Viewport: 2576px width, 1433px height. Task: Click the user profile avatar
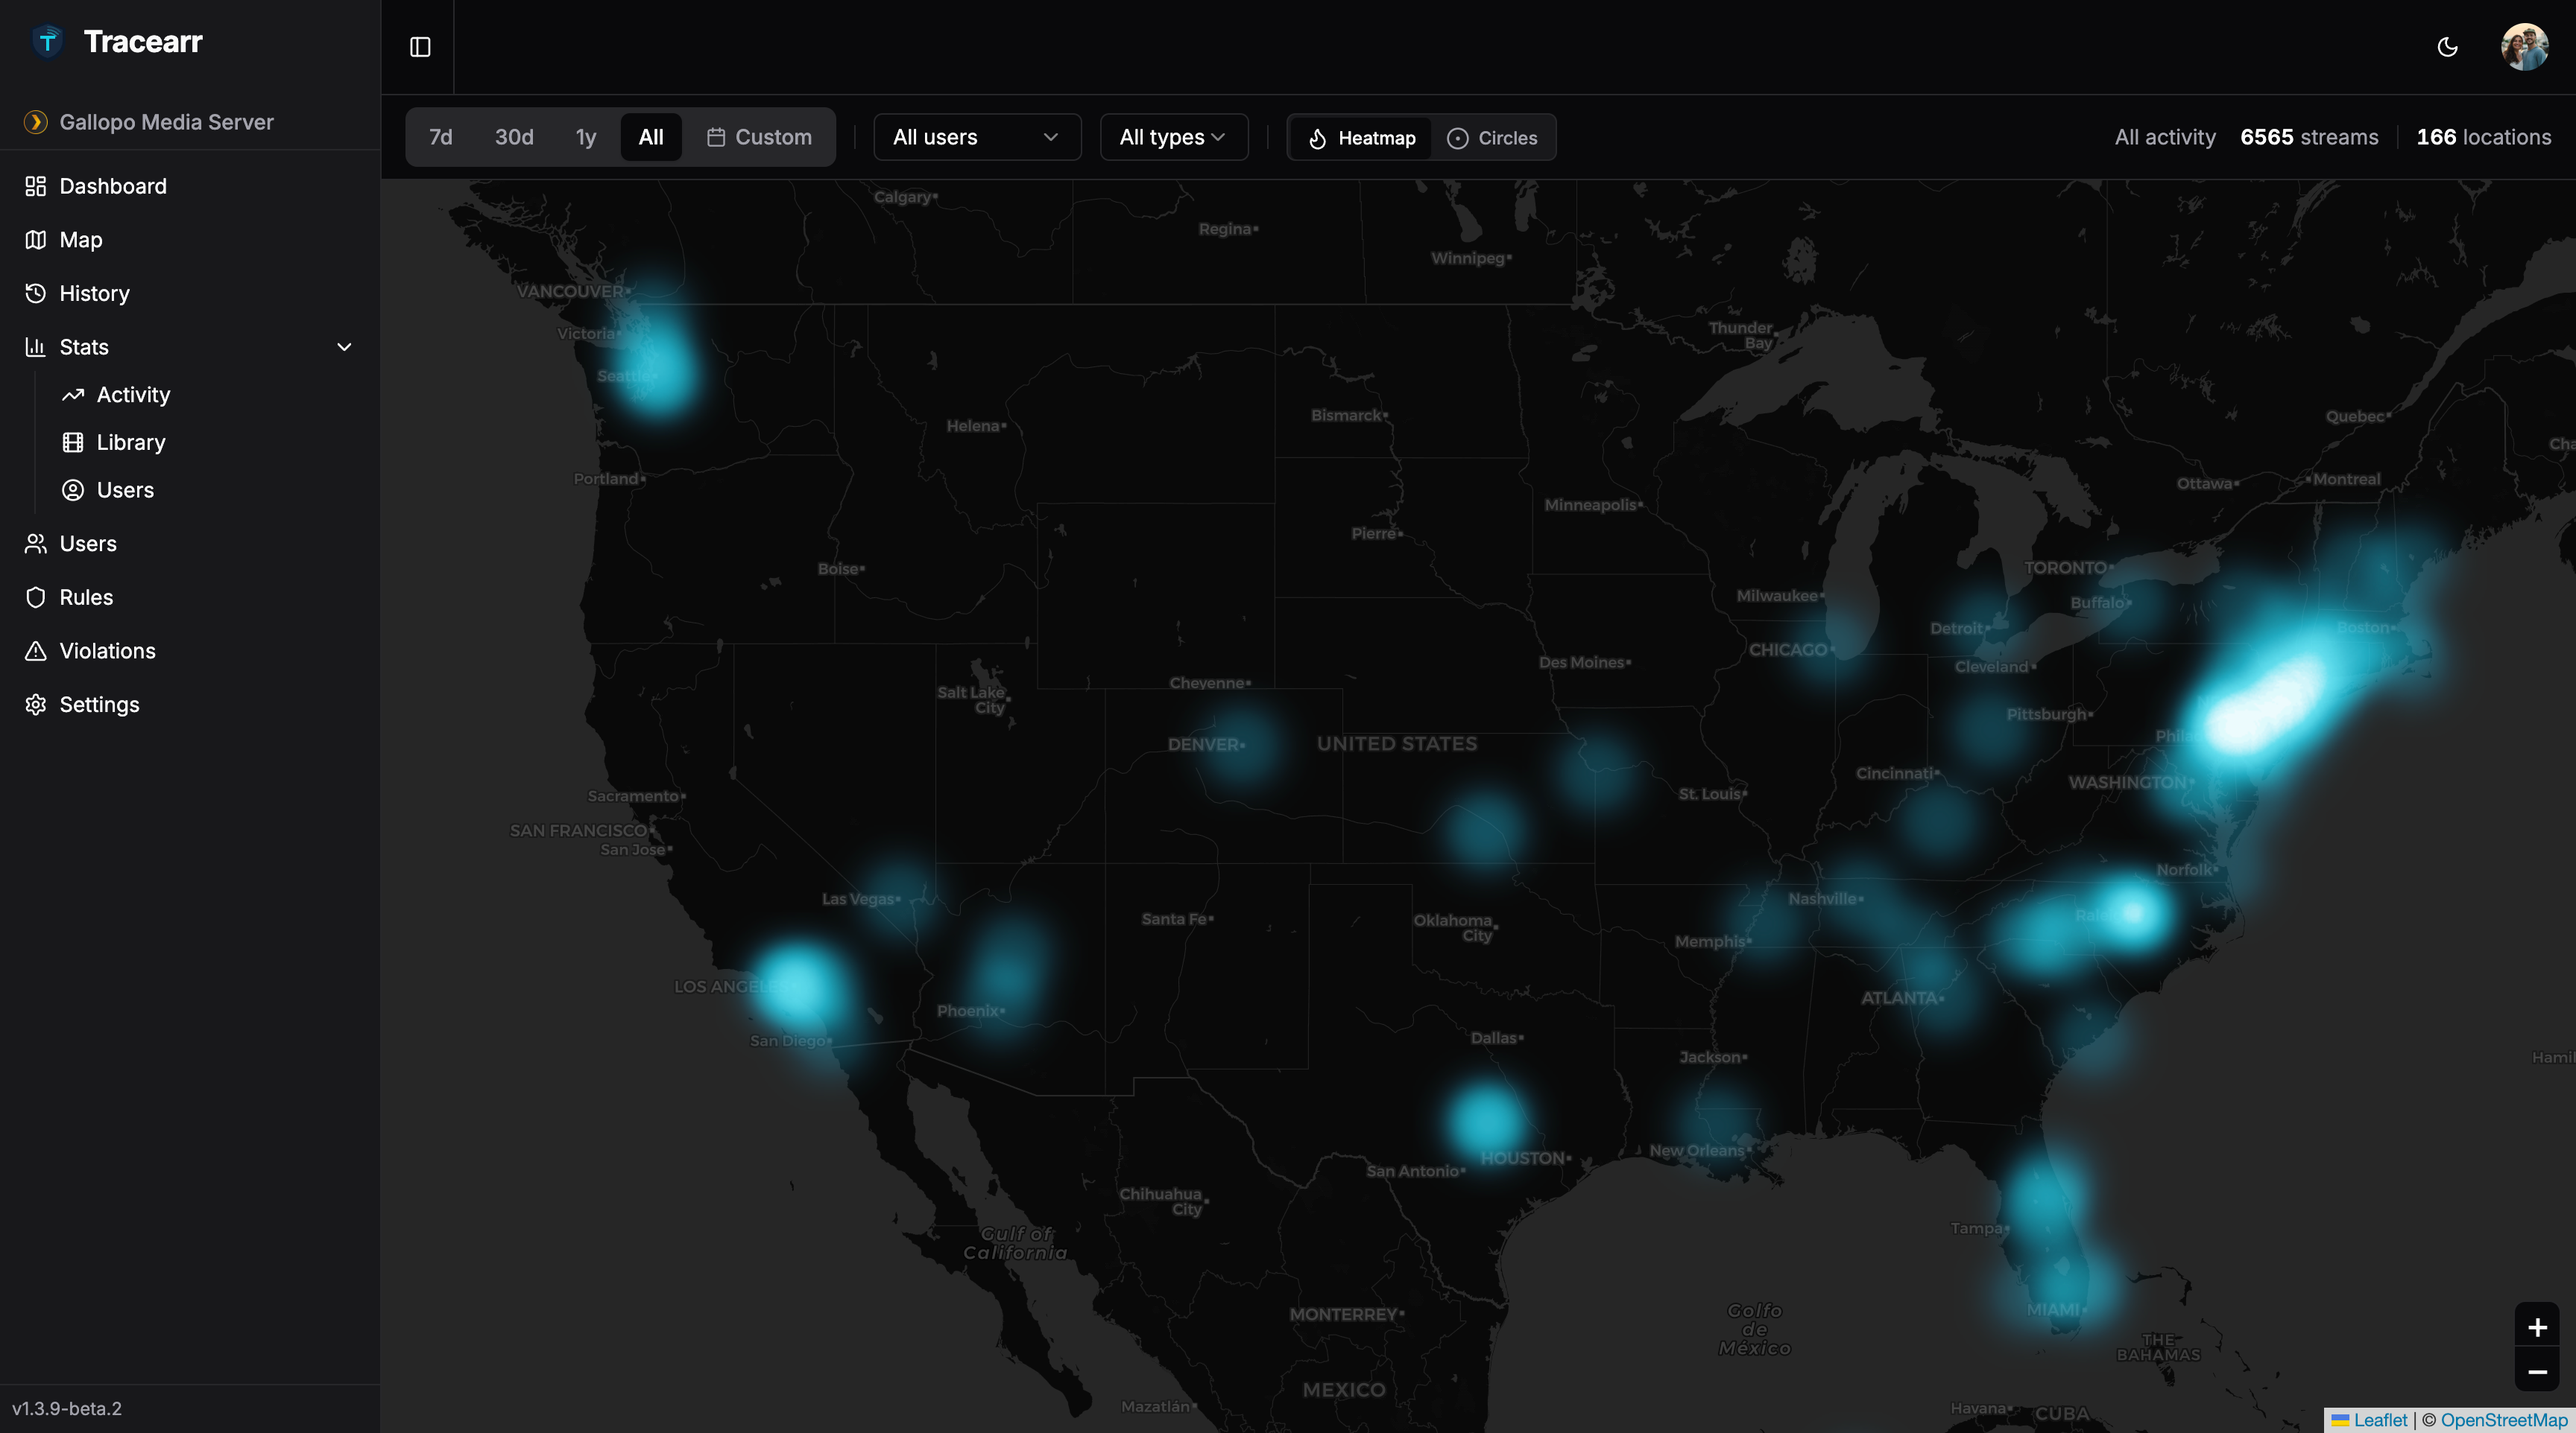pyautogui.click(x=2525, y=47)
